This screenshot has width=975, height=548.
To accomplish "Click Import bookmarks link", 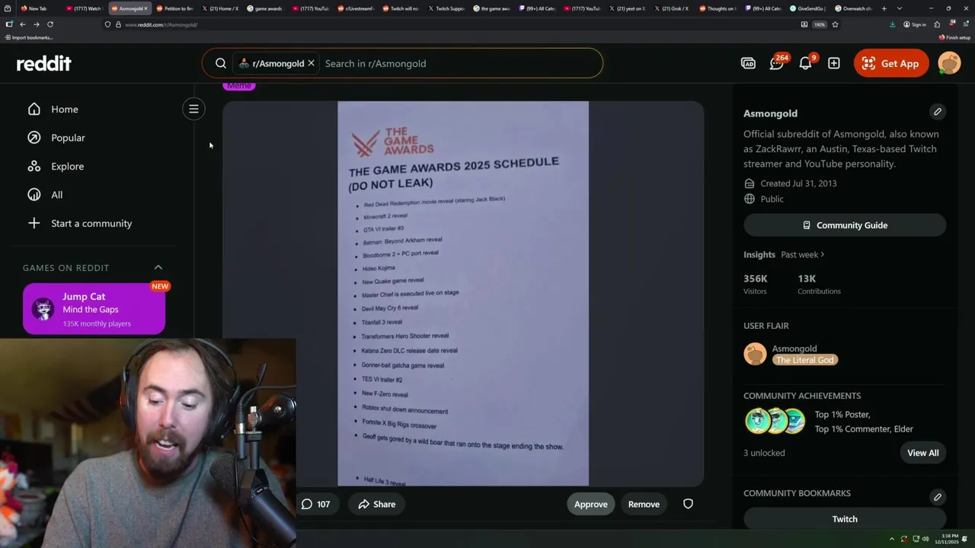I will [x=29, y=37].
